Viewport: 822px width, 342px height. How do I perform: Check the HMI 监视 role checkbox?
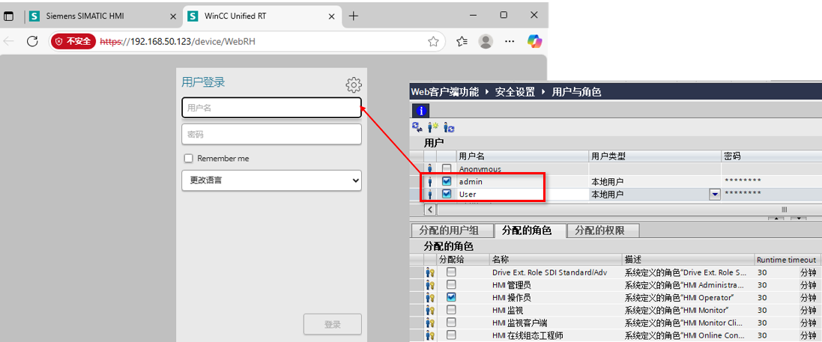click(x=451, y=310)
